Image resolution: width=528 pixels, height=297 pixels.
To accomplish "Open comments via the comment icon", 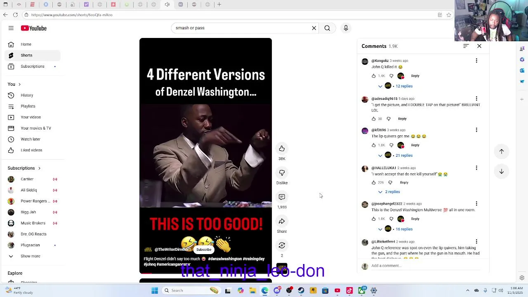I will click(x=282, y=197).
